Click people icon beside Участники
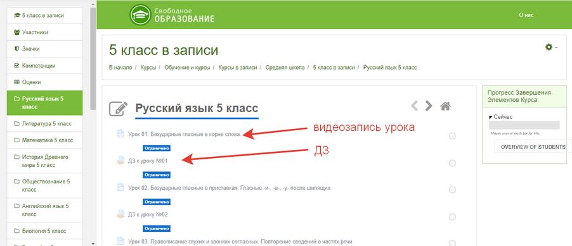This screenshot has width=572, height=246. (16, 32)
